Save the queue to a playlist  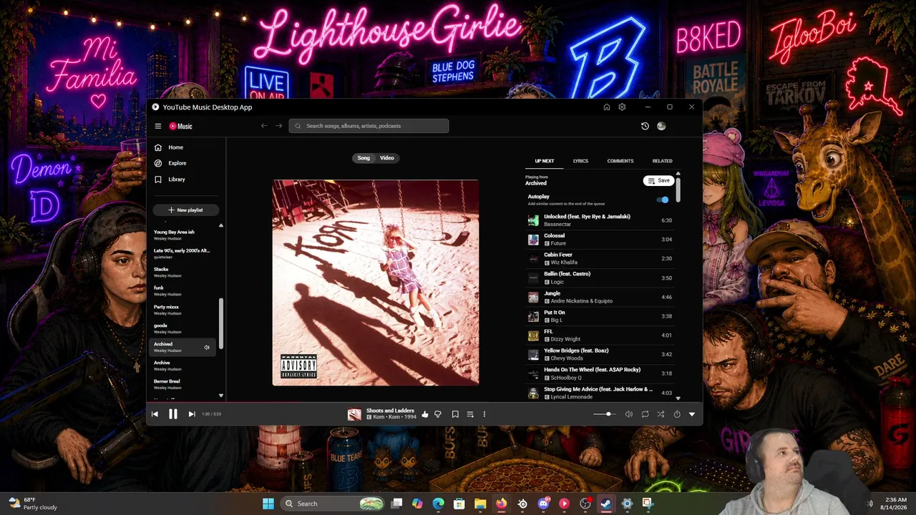[659, 181]
